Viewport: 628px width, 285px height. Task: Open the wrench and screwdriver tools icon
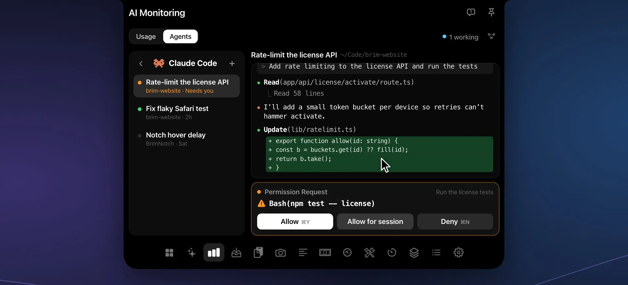[x=370, y=252]
